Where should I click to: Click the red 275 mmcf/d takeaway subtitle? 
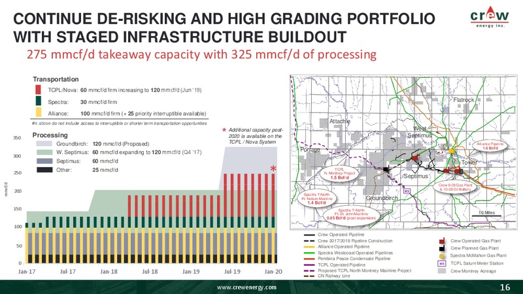point(201,54)
